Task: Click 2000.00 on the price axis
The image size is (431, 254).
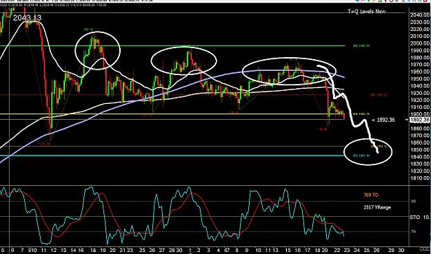Action: (420, 43)
